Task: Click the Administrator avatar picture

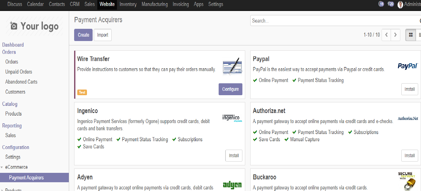Action: tap(400, 4)
